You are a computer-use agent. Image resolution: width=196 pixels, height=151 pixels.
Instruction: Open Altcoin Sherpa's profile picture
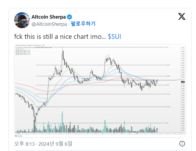22,20
